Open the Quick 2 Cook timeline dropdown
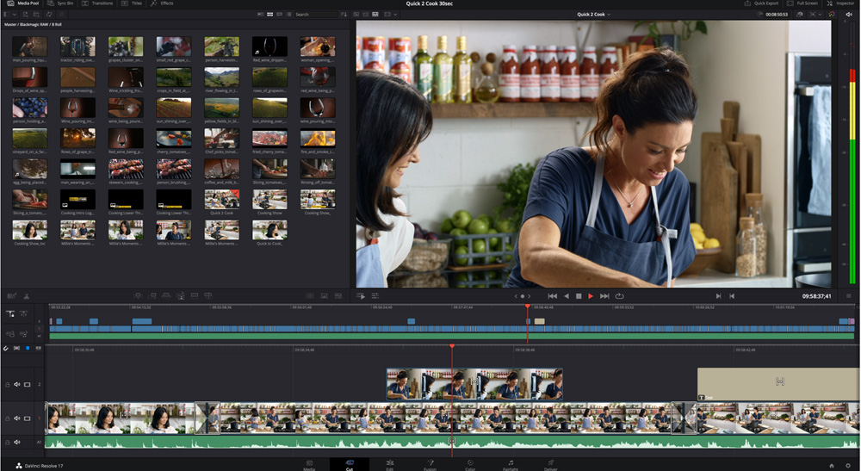Screen dimensions: 861x471 [x=595, y=15]
